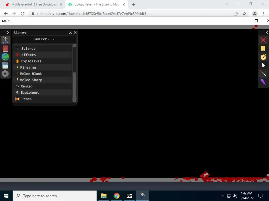The image size is (269, 201).
Task: Open network status tray icon
Action: pyautogui.click(x=229, y=196)
